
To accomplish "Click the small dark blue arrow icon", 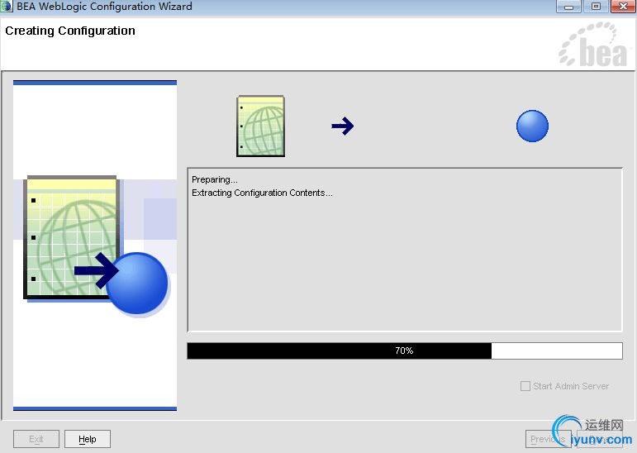I will click(343, 126).
